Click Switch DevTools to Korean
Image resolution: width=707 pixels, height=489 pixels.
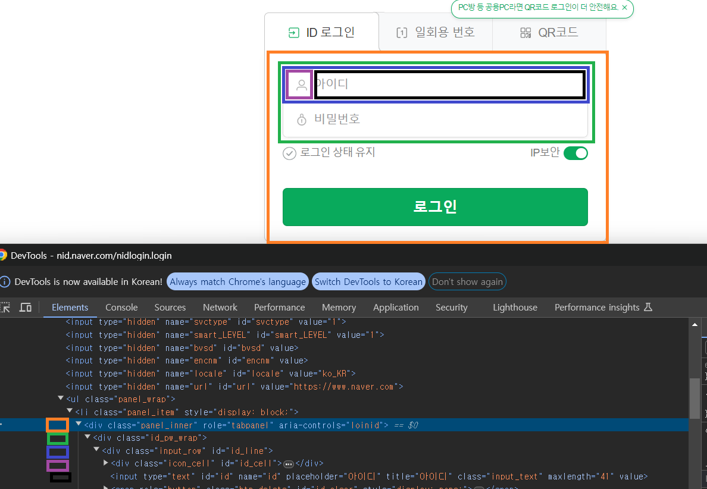coord(368,282)
